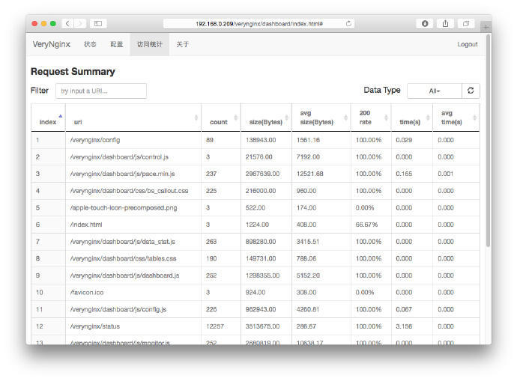Click time value 0.067
This screenshot has height=381, width=517.
pos(404,310)
